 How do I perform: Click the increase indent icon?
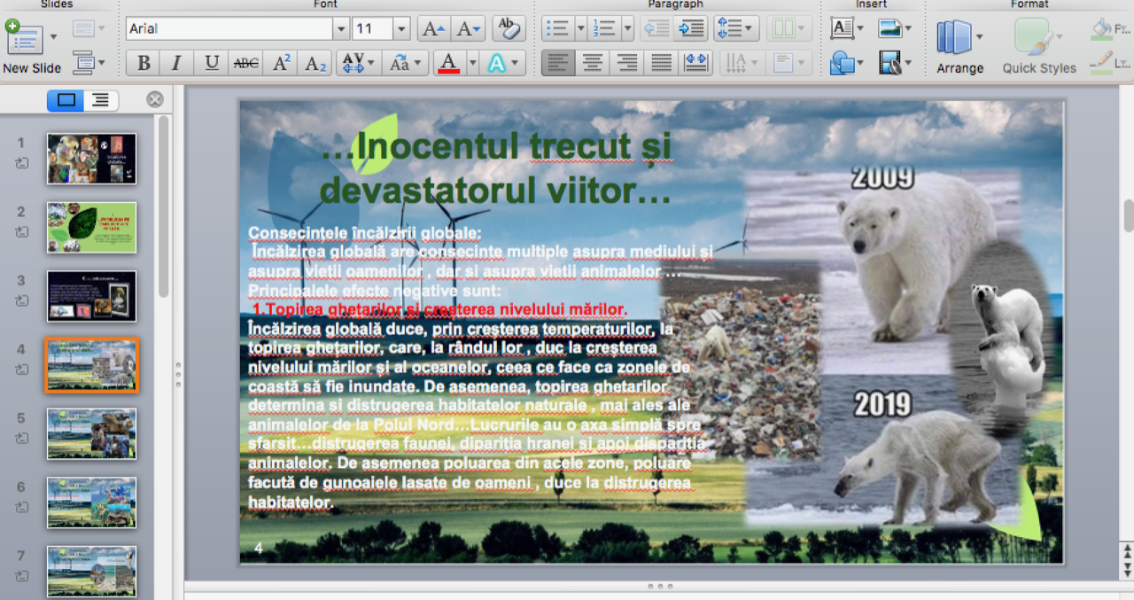(689, 28)
